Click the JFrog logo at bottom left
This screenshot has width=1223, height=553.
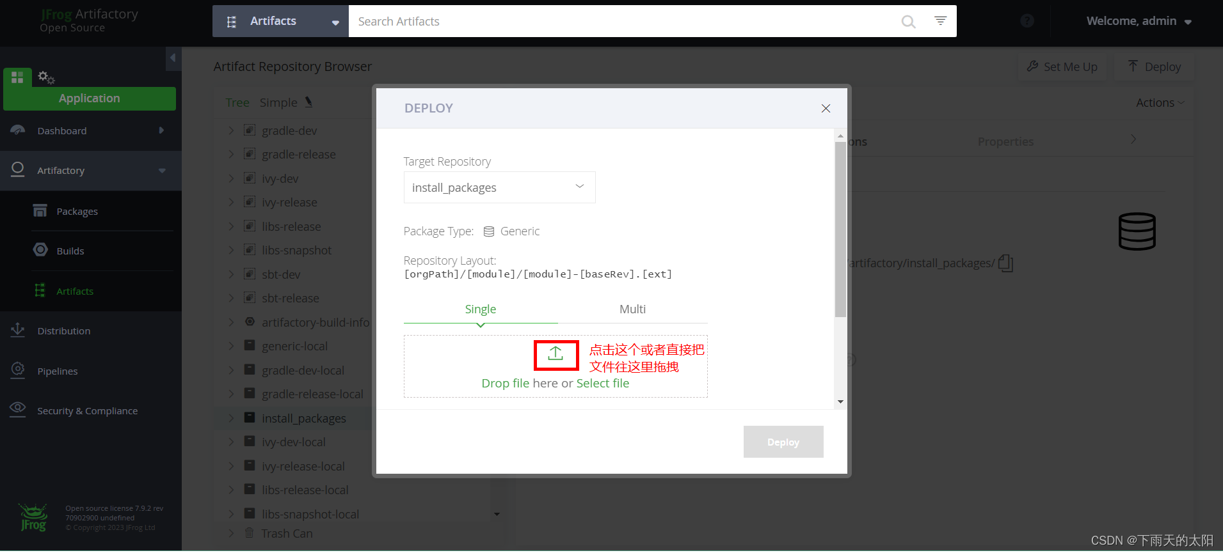tap(33, 518)
